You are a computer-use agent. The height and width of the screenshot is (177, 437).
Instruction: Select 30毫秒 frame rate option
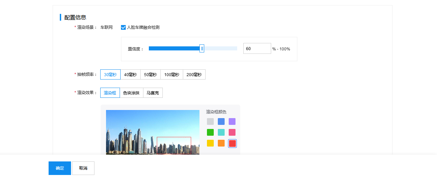click(110, 74)
